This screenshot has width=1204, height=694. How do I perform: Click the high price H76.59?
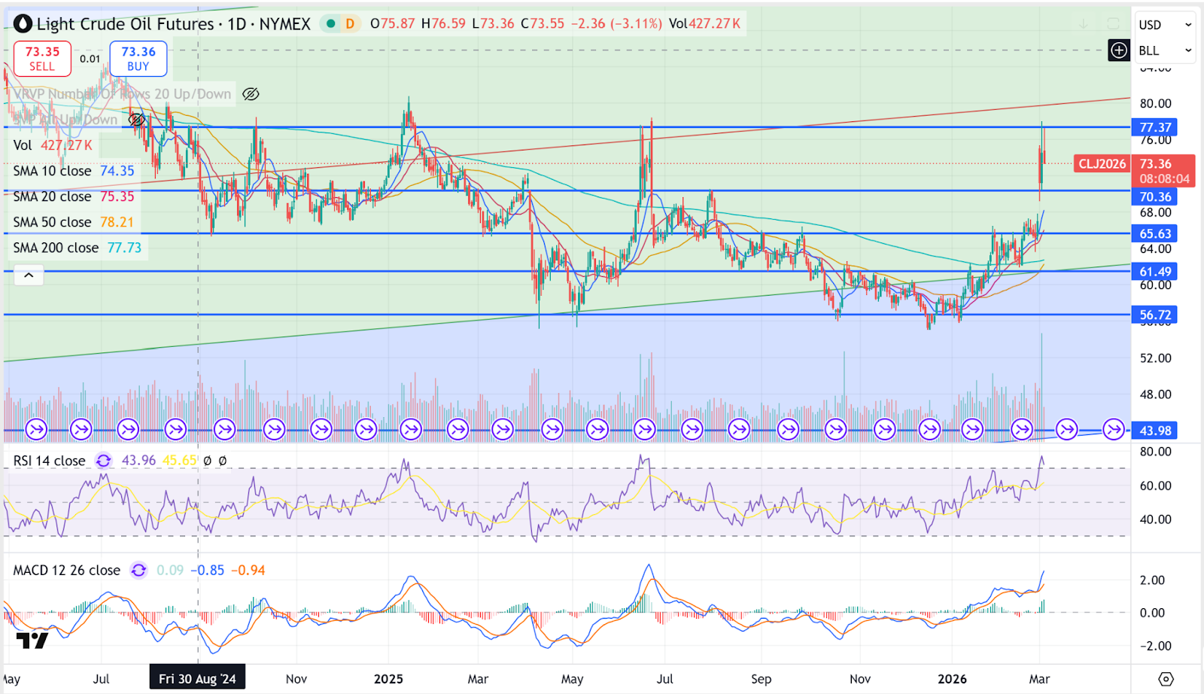coord(443,23)
